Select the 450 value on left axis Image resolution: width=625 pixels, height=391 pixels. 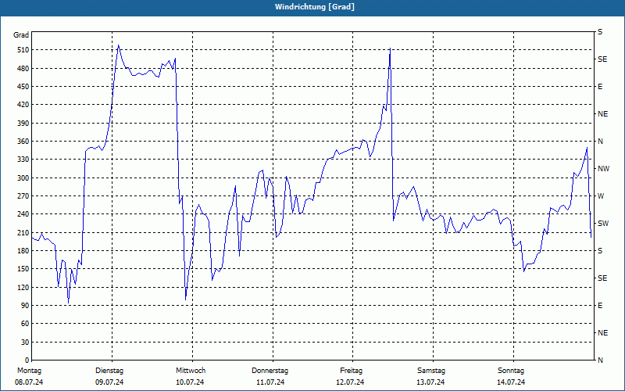[x=24, y=87]
